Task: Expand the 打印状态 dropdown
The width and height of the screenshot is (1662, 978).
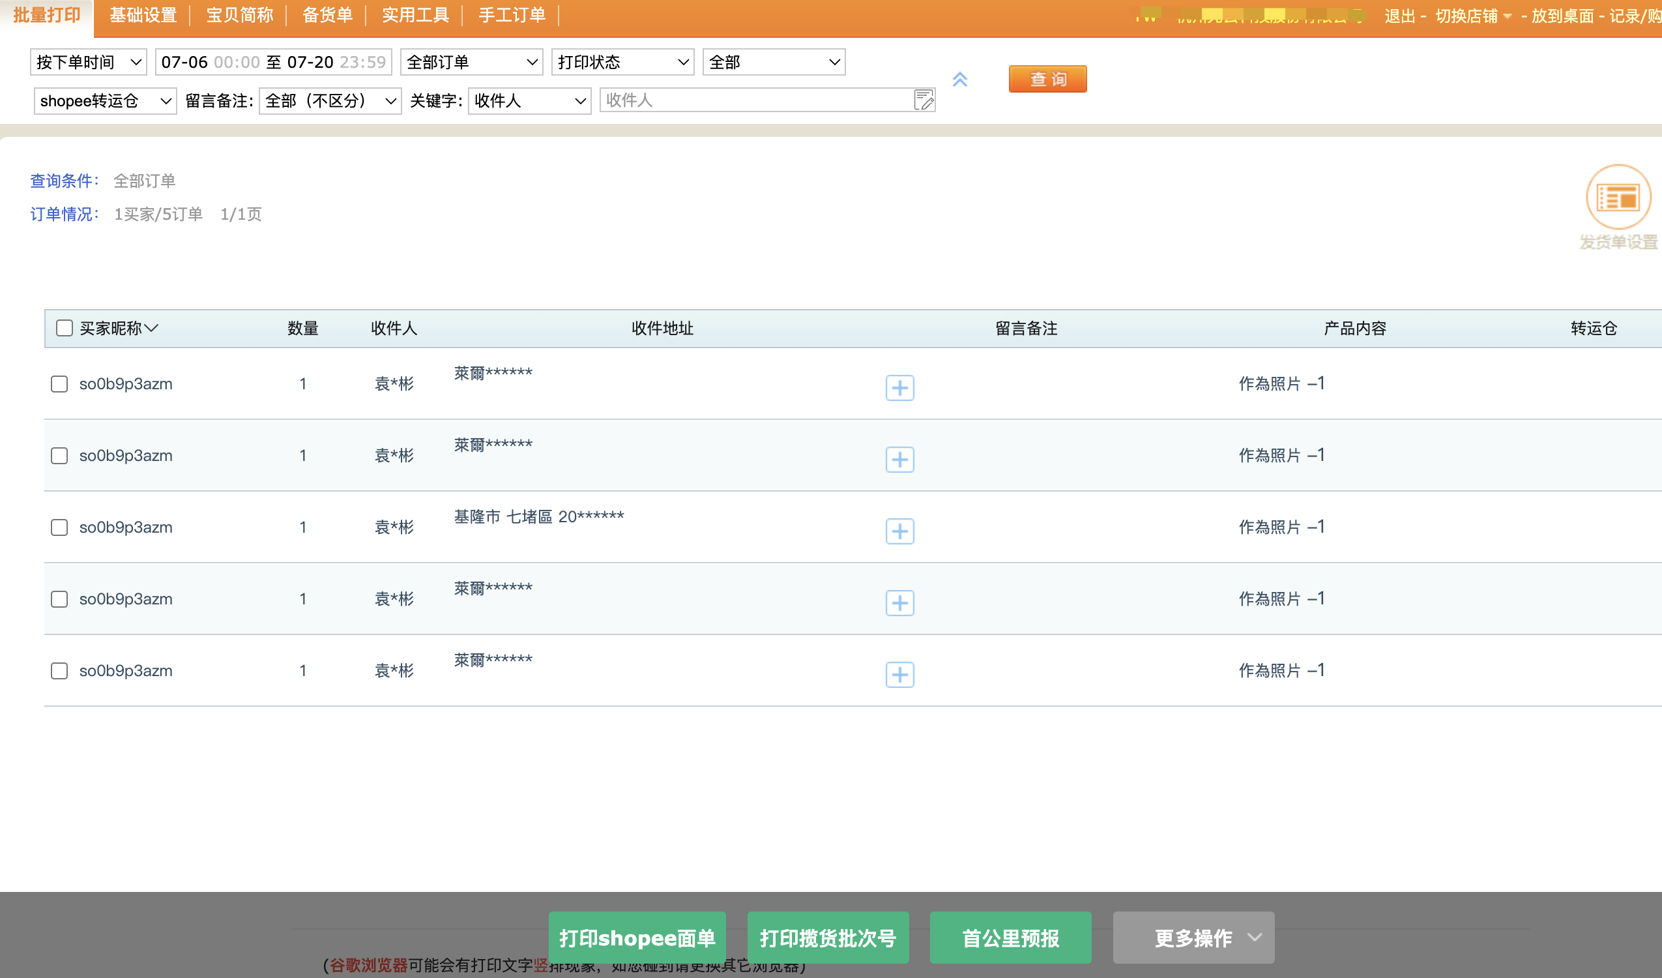Action: click(x=622, y=62)
